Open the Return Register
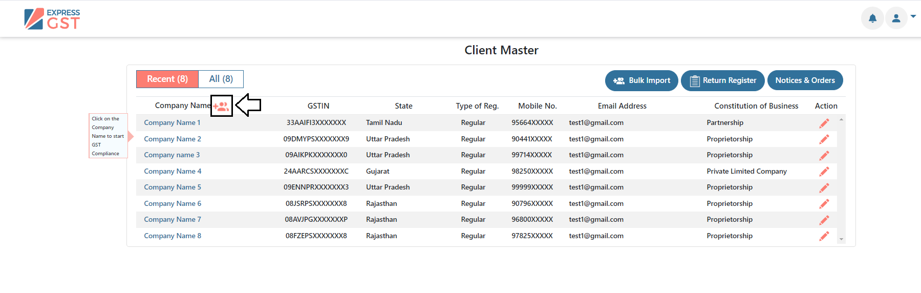921x293 pixels. tap(723, 80)
